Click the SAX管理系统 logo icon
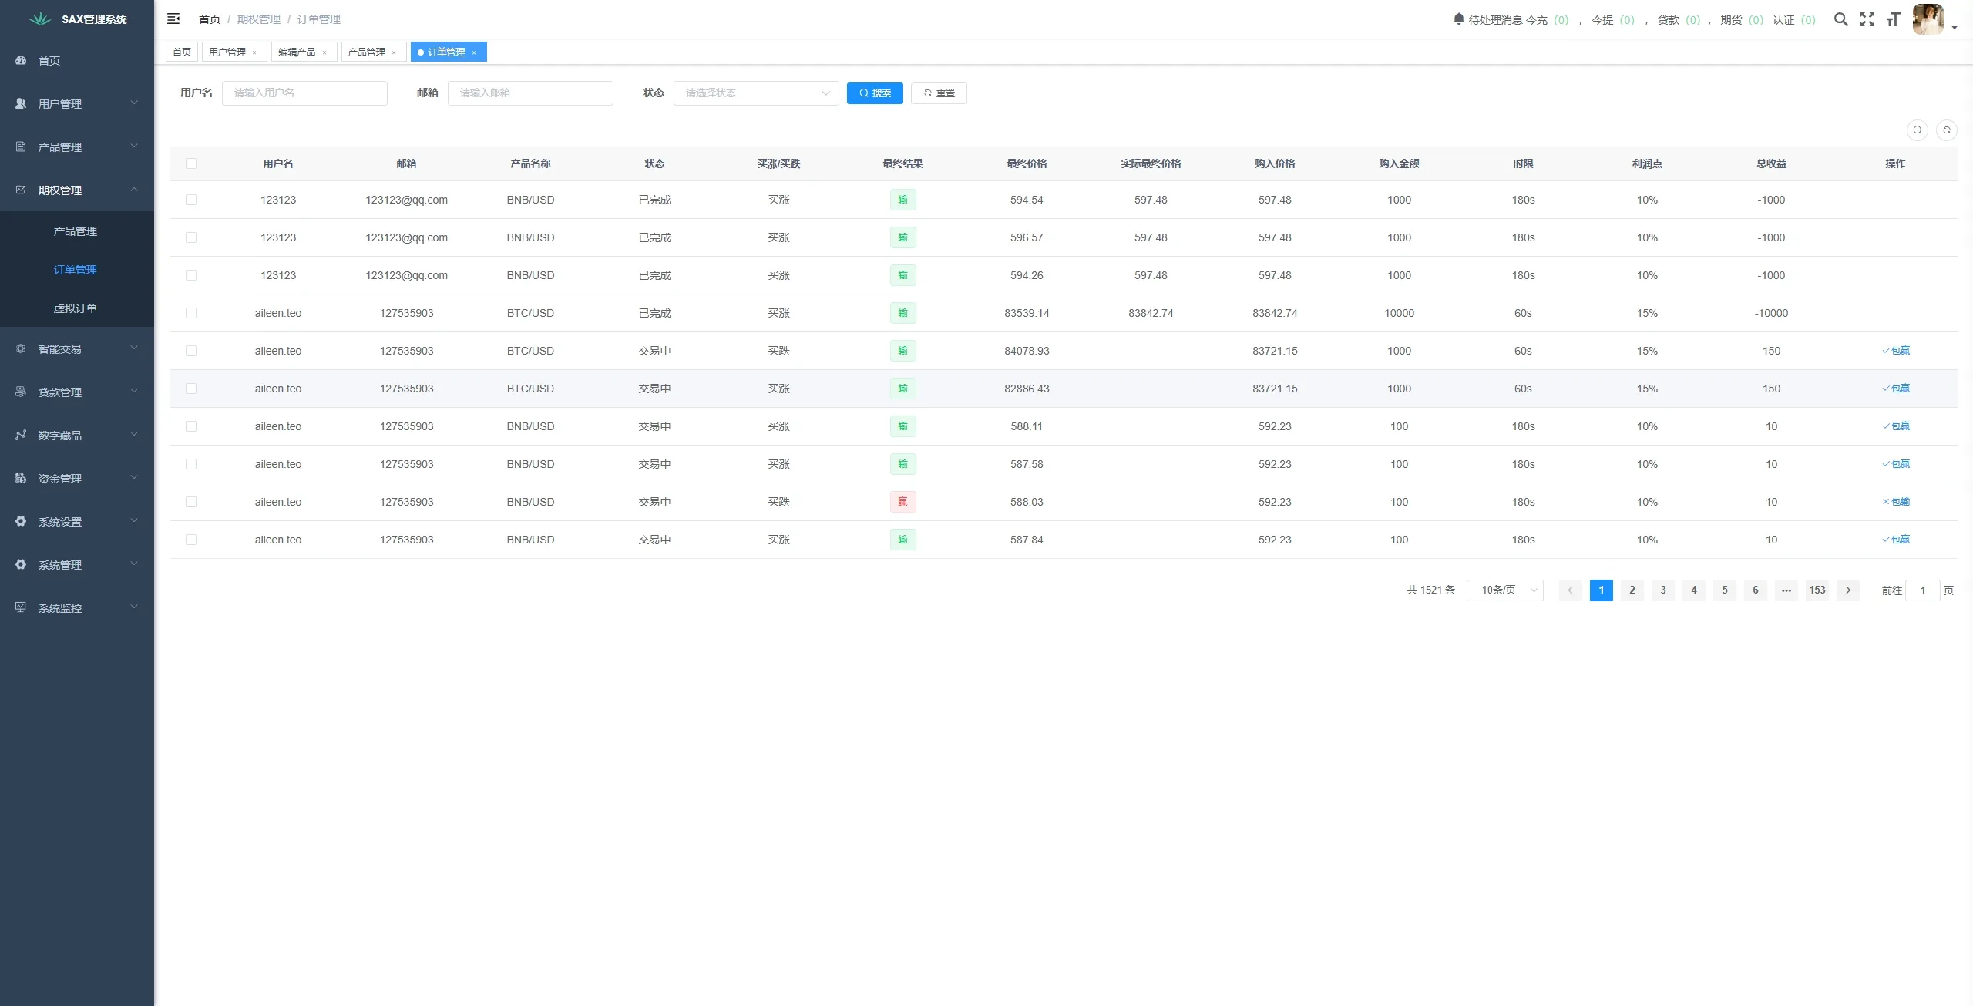 click(x=39, y=19)
